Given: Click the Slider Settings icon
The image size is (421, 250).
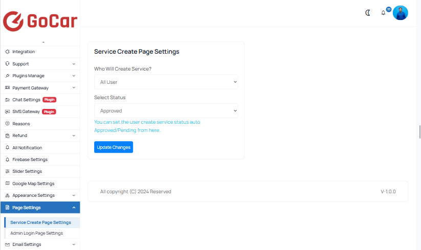Looking at the screenshot, I should [7, 171].
